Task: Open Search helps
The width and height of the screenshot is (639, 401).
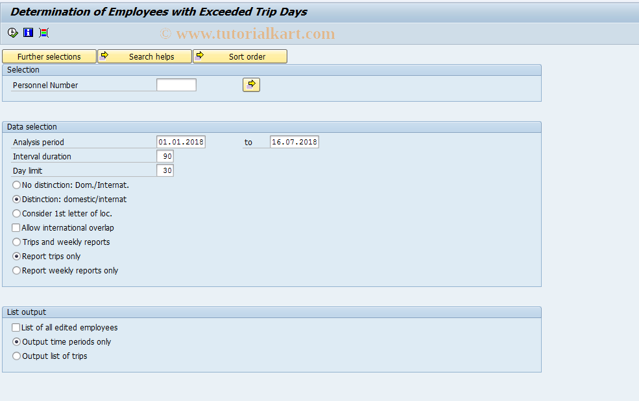Action: tap(145, 56)
